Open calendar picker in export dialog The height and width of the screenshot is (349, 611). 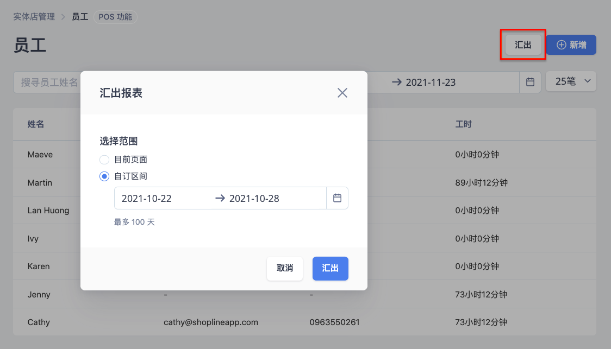click(x=337, y=198)
